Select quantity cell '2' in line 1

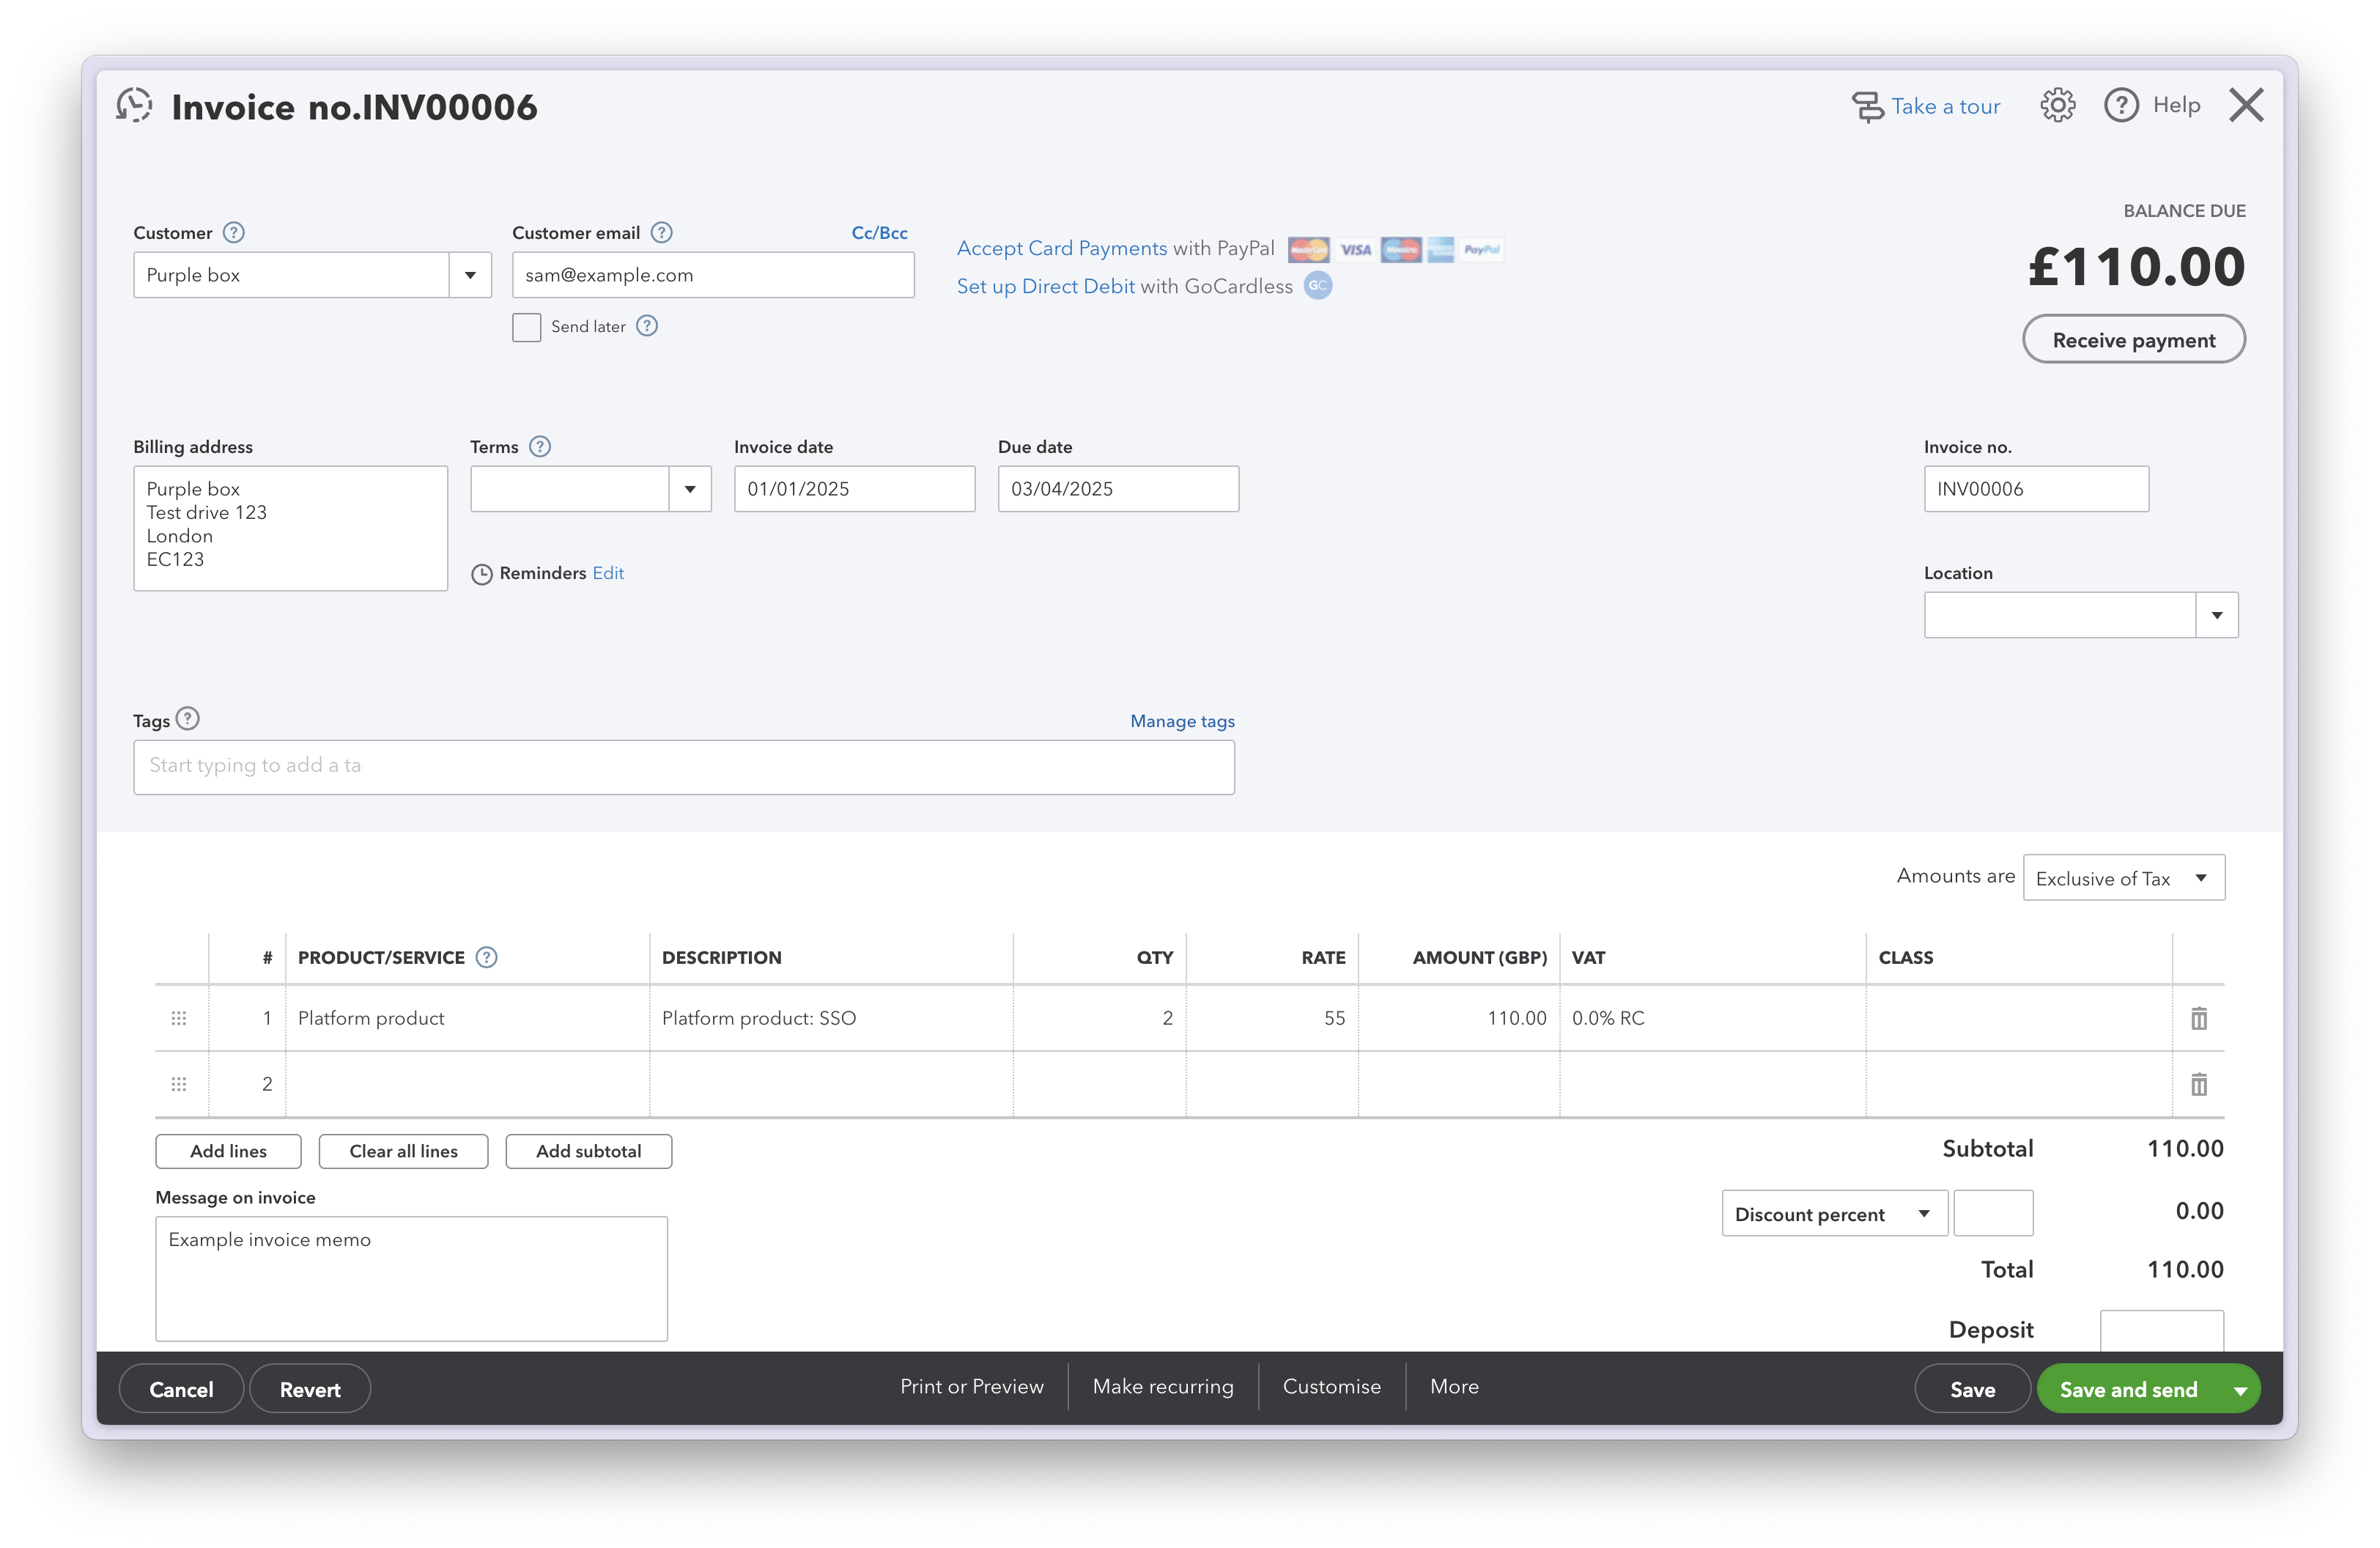tap(1100, 1018)
